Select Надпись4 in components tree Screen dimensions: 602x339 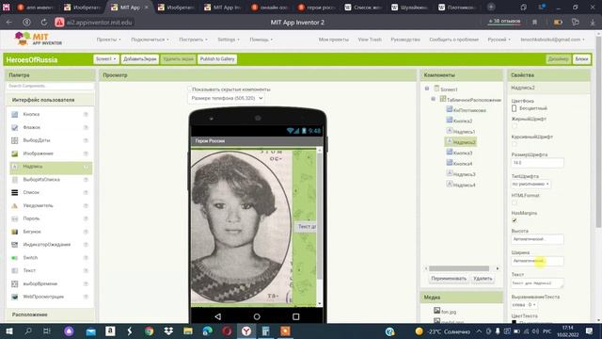(x=461, y=185)
